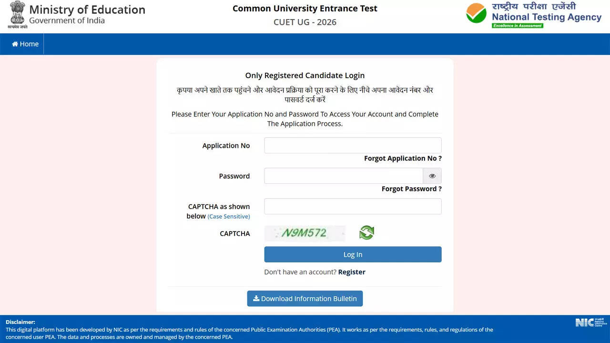Open Forgot Password recovery link
The width and height of the screenshot is (610, 343).
[x=411, y=189]
